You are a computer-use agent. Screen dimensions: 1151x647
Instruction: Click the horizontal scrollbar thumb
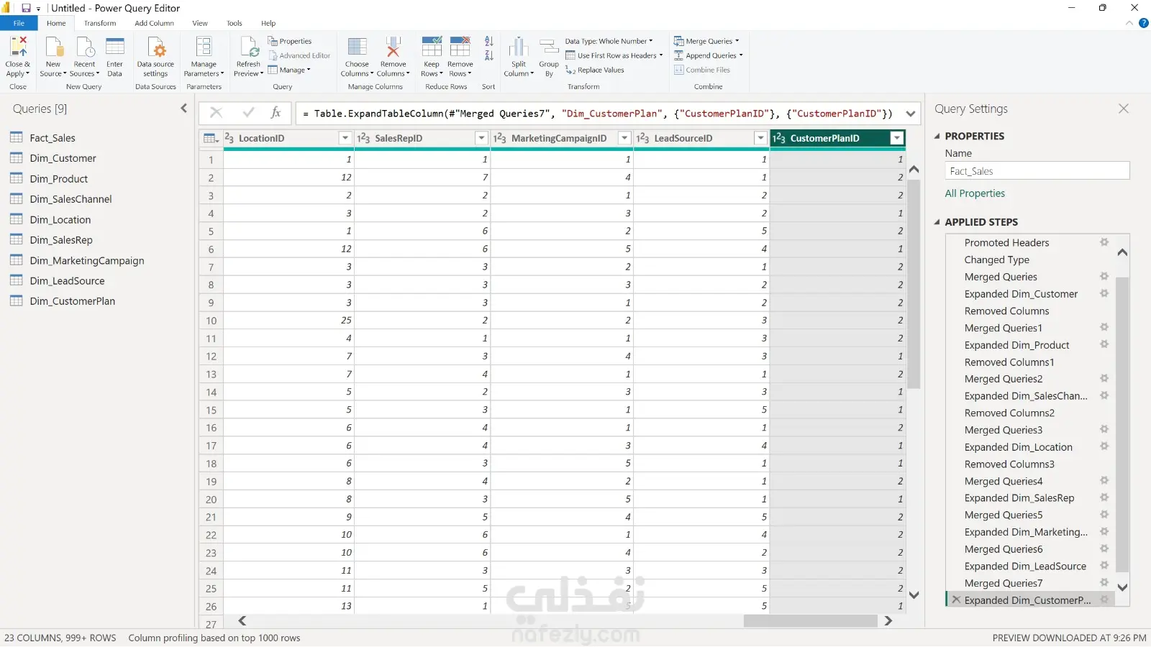[810, 621]
